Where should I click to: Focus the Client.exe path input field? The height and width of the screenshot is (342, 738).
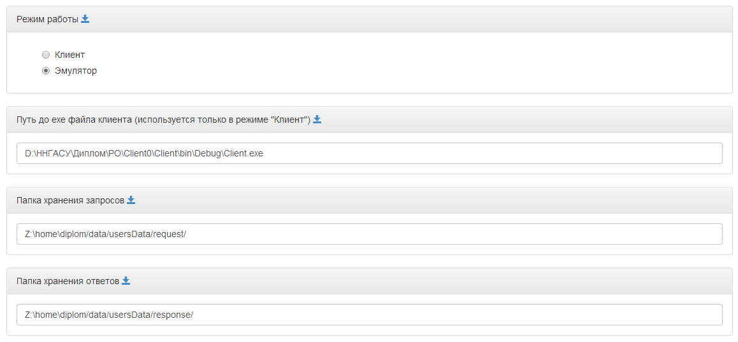pos(370,153)
